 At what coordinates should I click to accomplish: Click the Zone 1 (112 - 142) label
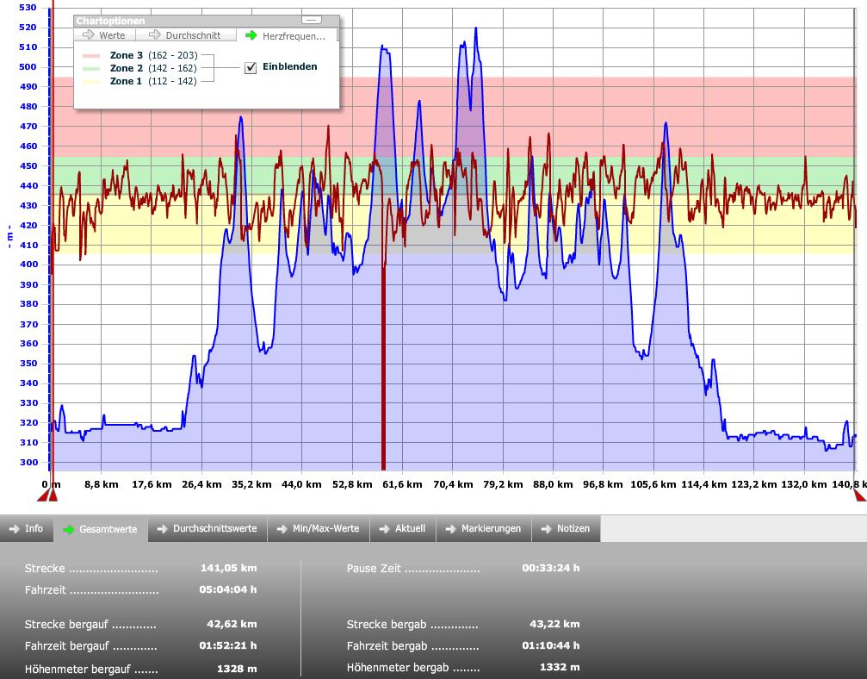(x=153, y=81)
